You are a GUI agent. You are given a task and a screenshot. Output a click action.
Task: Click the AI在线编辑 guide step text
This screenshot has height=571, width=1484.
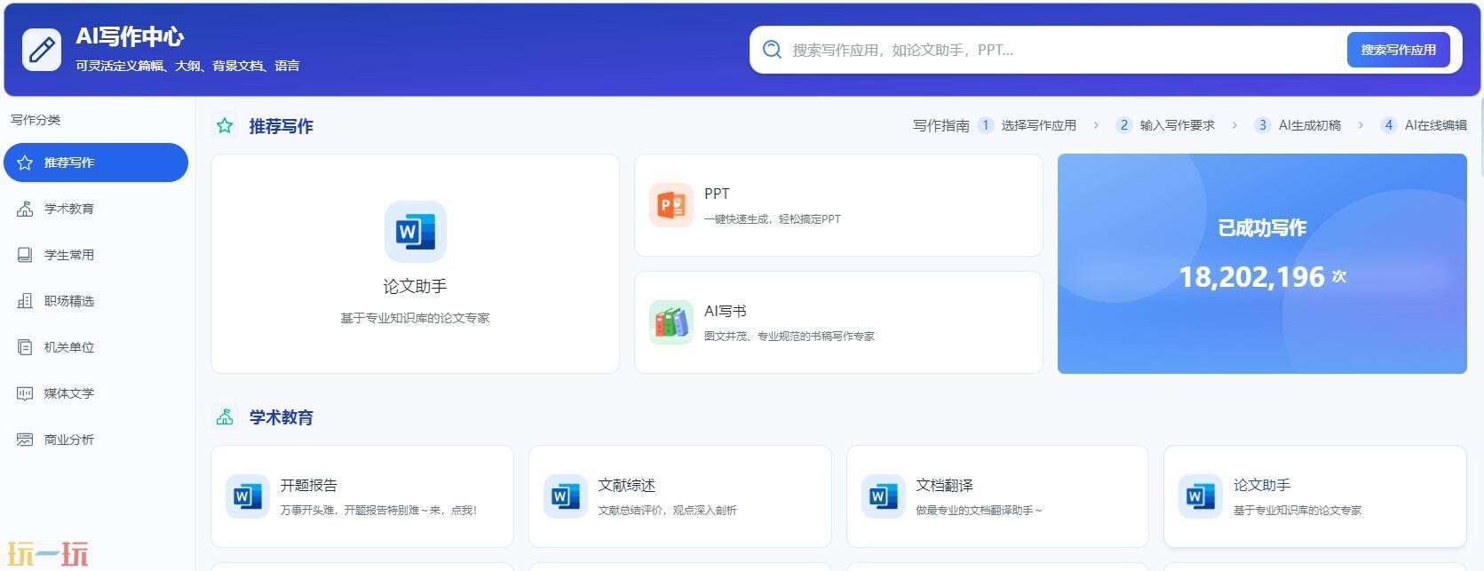point(1436,125)
